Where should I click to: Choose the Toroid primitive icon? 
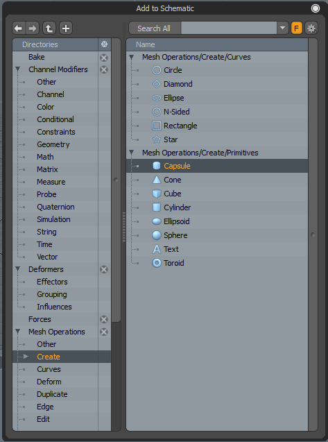157,263
